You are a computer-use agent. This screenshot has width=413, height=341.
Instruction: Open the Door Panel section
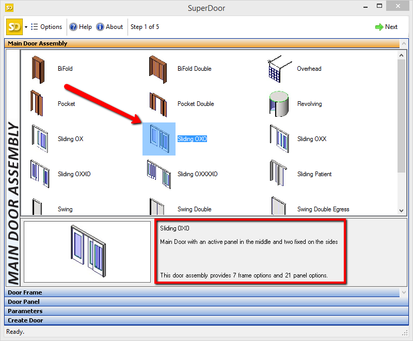[x=206, y=302]
